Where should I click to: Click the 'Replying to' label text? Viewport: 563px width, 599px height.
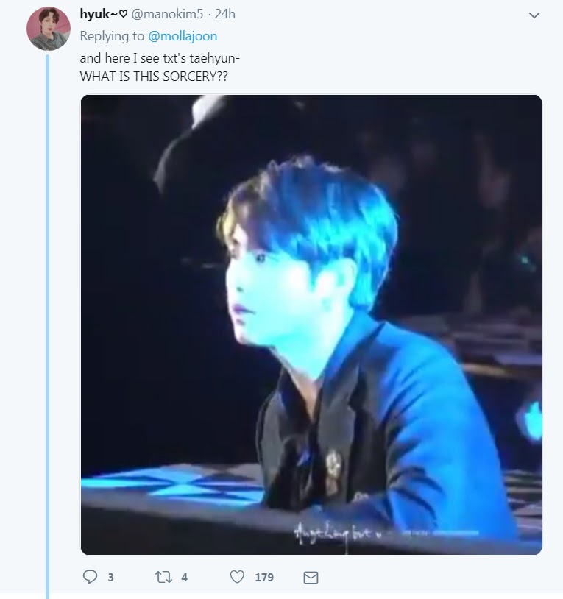[112, 36]
